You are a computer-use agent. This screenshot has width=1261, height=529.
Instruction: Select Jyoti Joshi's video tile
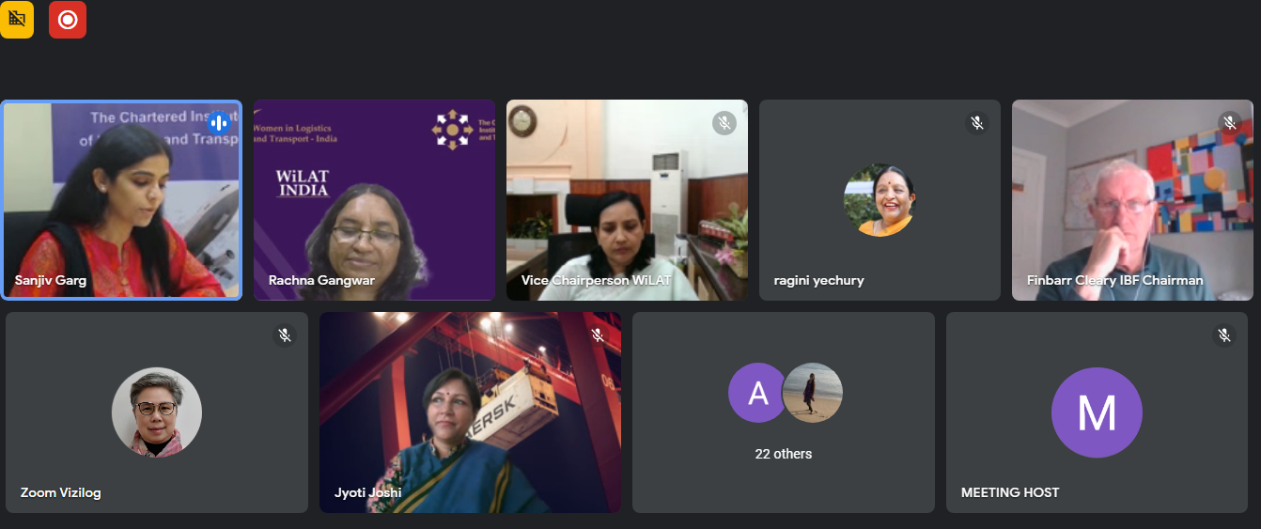click(x=470, y=412)
